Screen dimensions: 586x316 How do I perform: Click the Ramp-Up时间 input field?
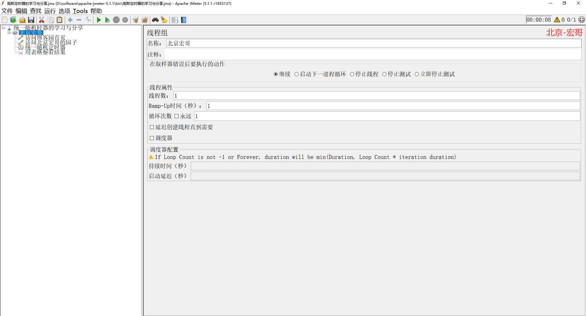tap(393, 106)
